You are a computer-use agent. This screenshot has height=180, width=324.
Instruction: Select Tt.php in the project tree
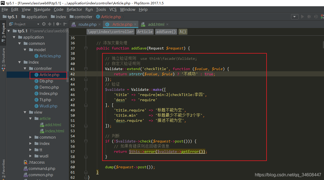[43, 100]
